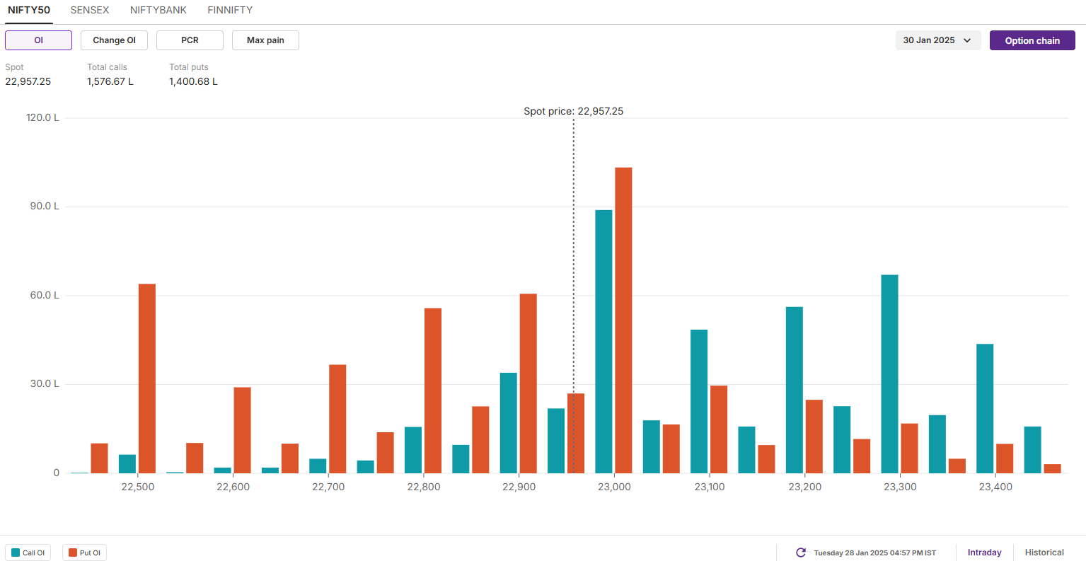1086x561 pixels.
Task: Select the NIFTYBANK tab
Action: click(158, 11)
